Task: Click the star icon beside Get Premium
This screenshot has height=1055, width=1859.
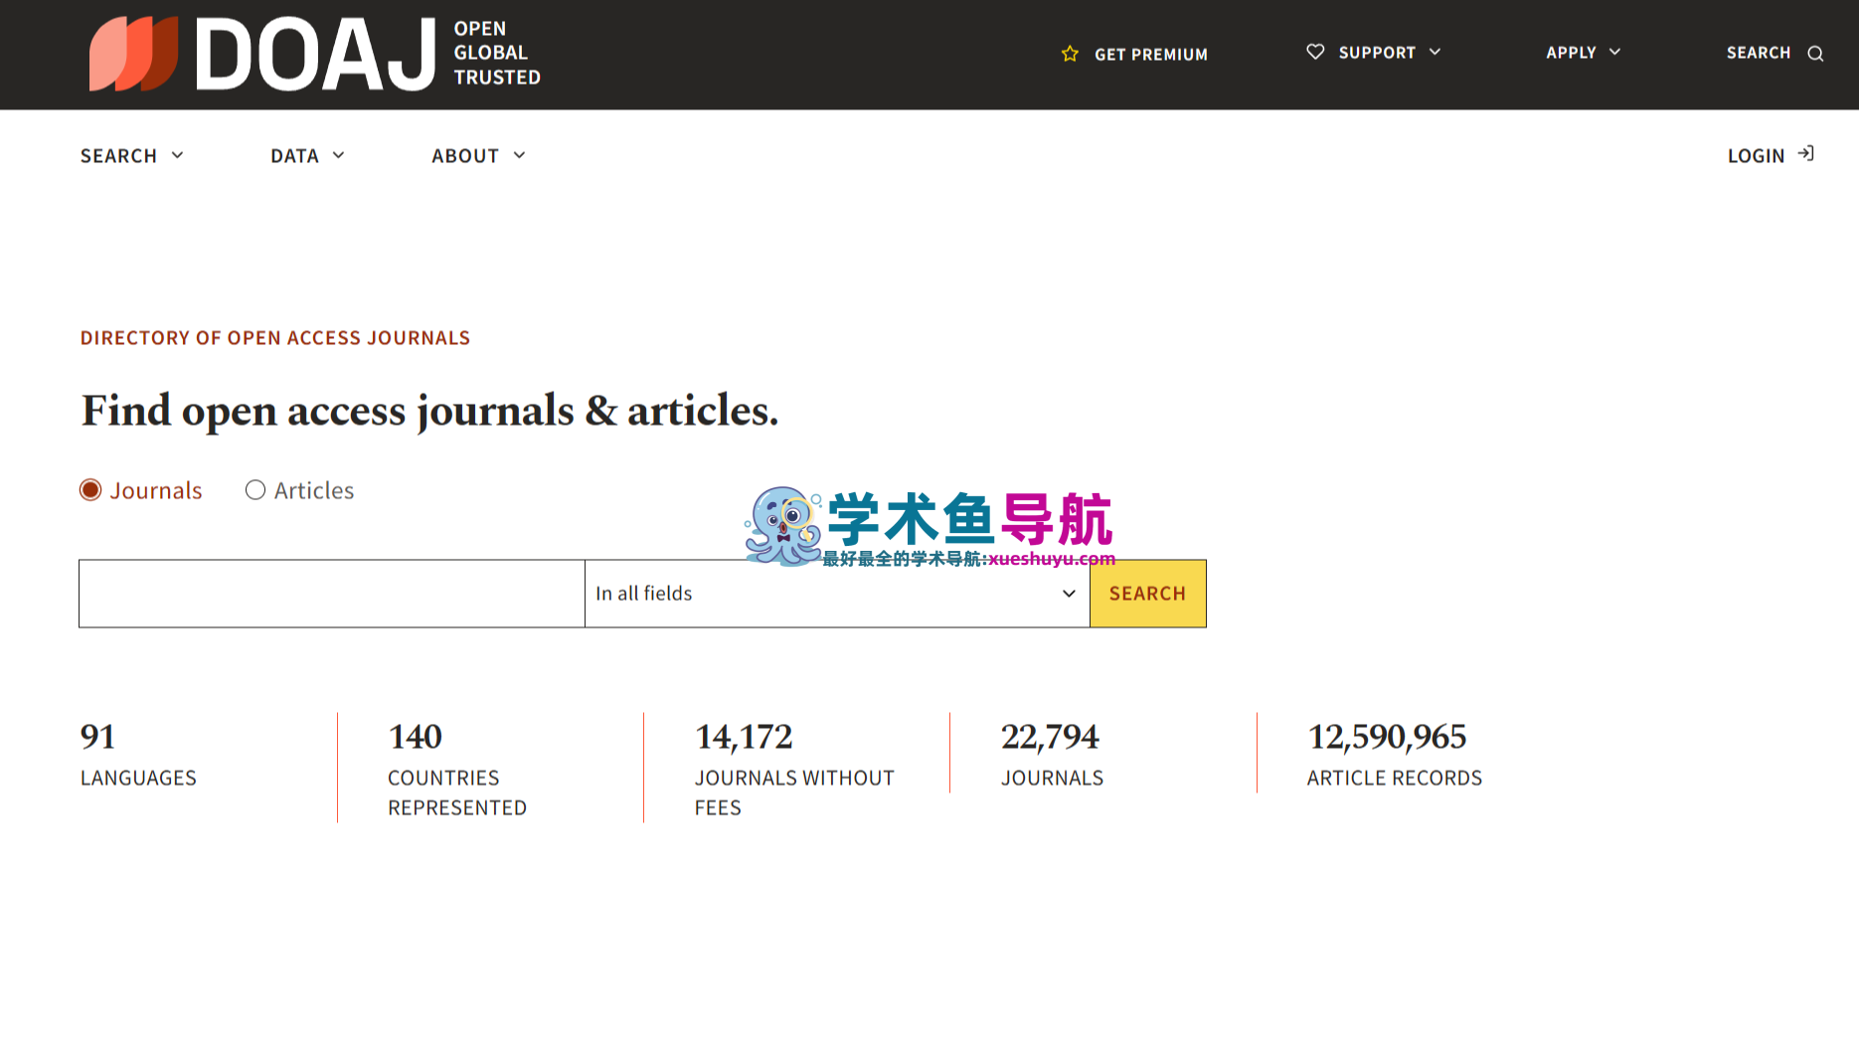Action: point(1070,54)
